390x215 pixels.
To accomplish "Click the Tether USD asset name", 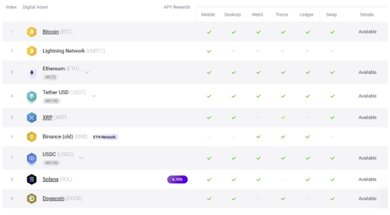I will pyautogui.click(x=55, y=92).
